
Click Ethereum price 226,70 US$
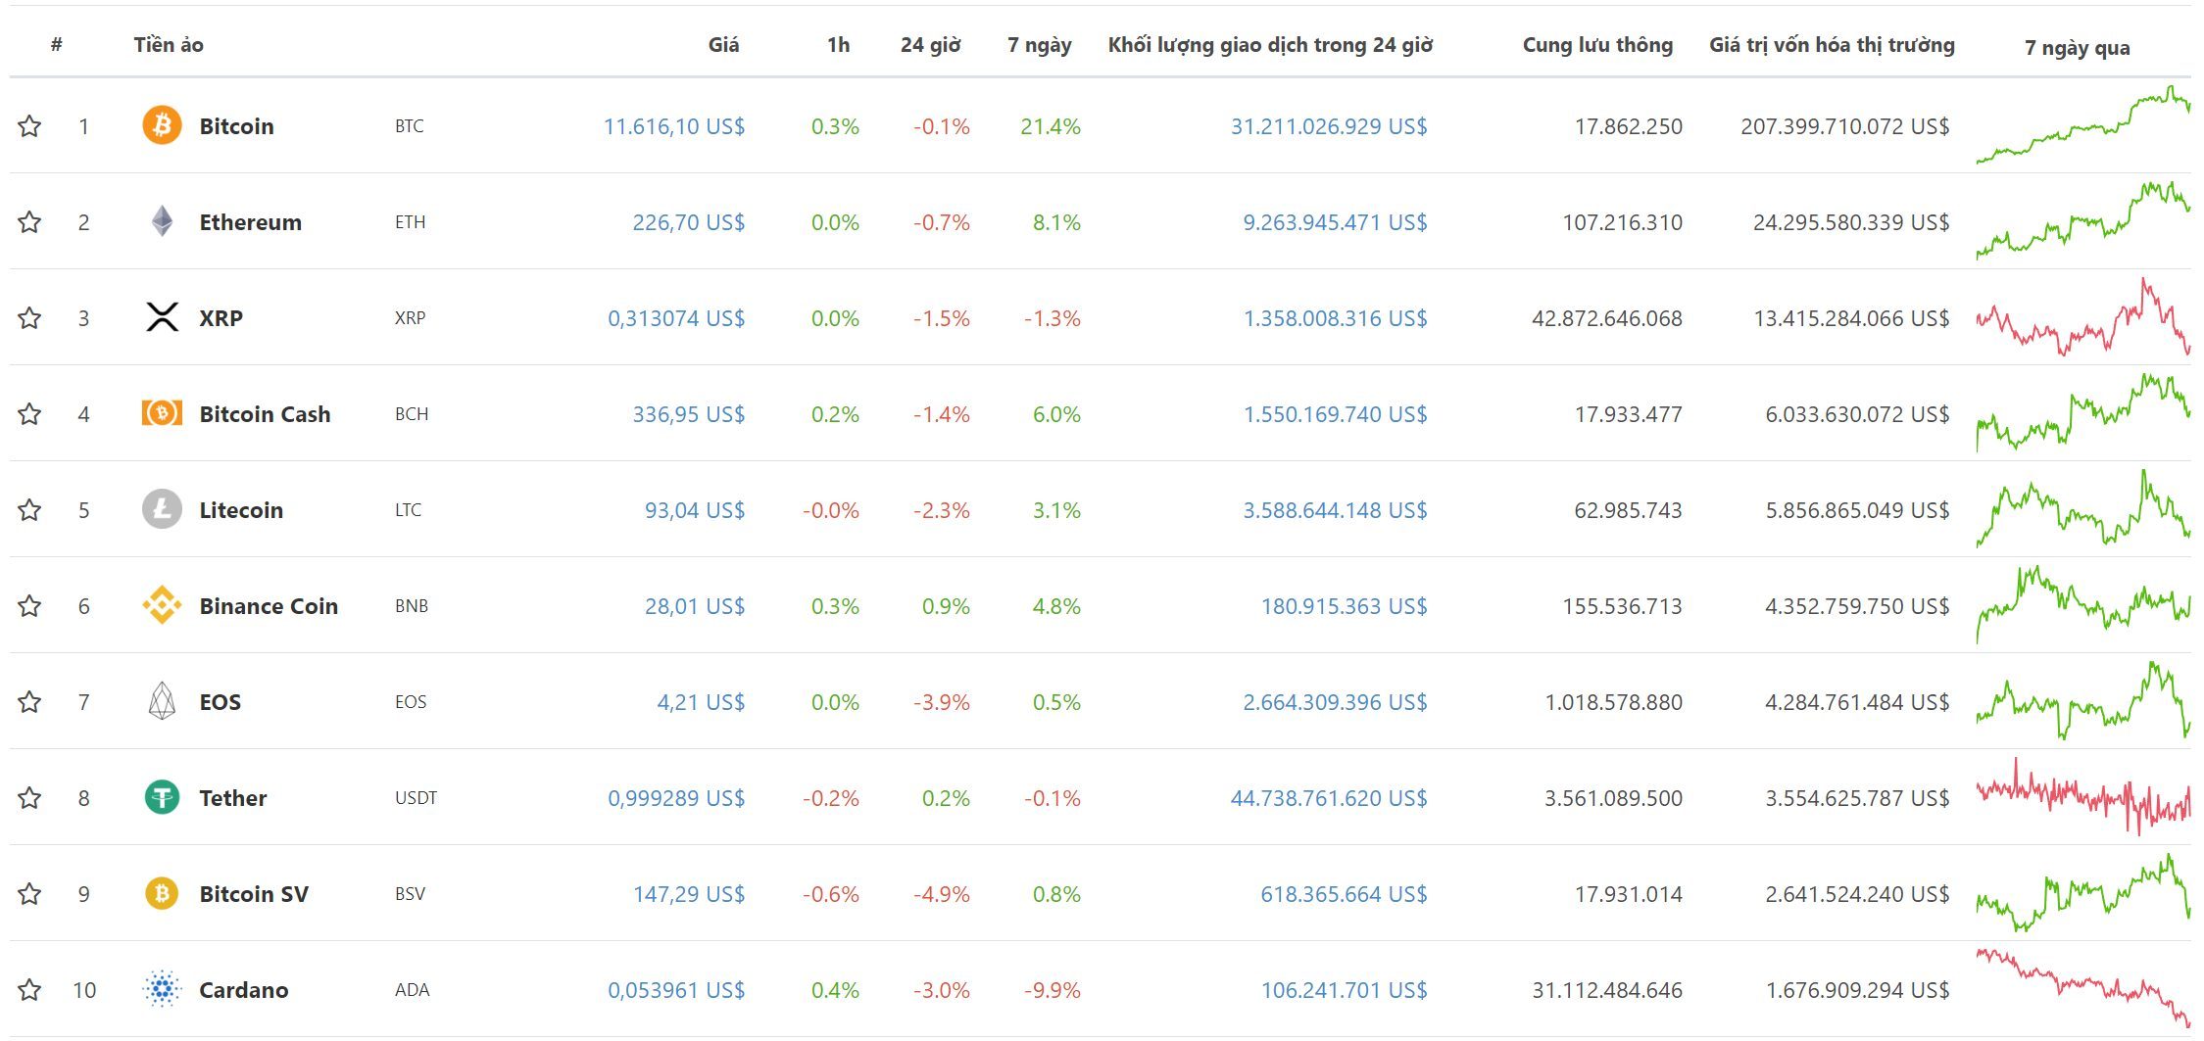(688, 221)
